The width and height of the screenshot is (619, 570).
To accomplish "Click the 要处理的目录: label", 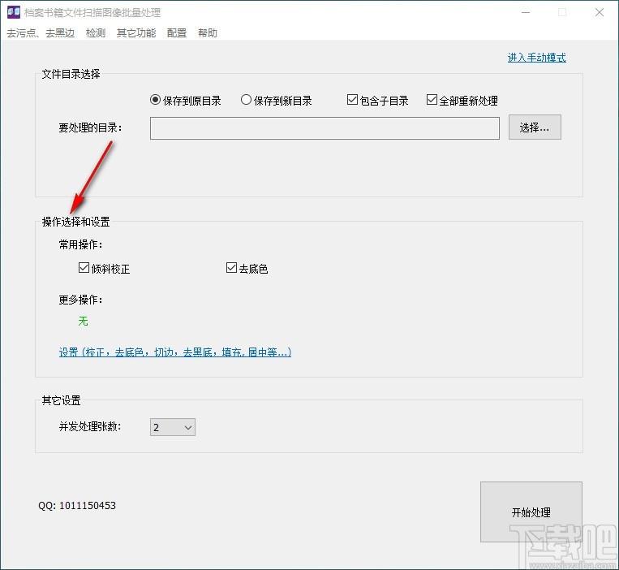I will pyautogui.click(x=90, y=127).
